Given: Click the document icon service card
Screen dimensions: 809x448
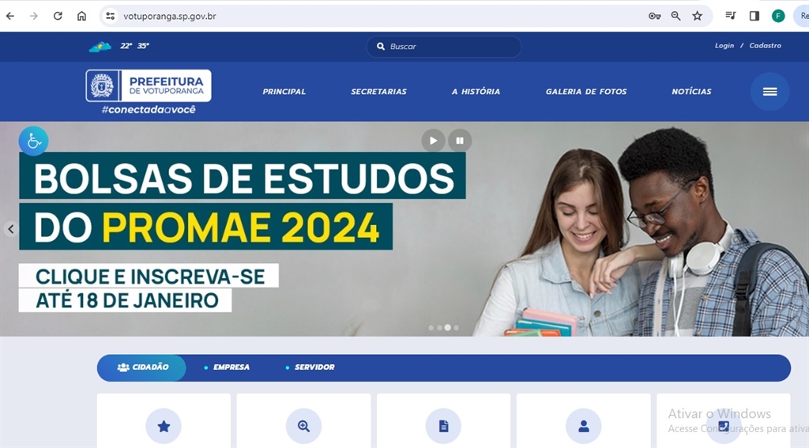Looking at the screenshot, I should click(443, 420).
